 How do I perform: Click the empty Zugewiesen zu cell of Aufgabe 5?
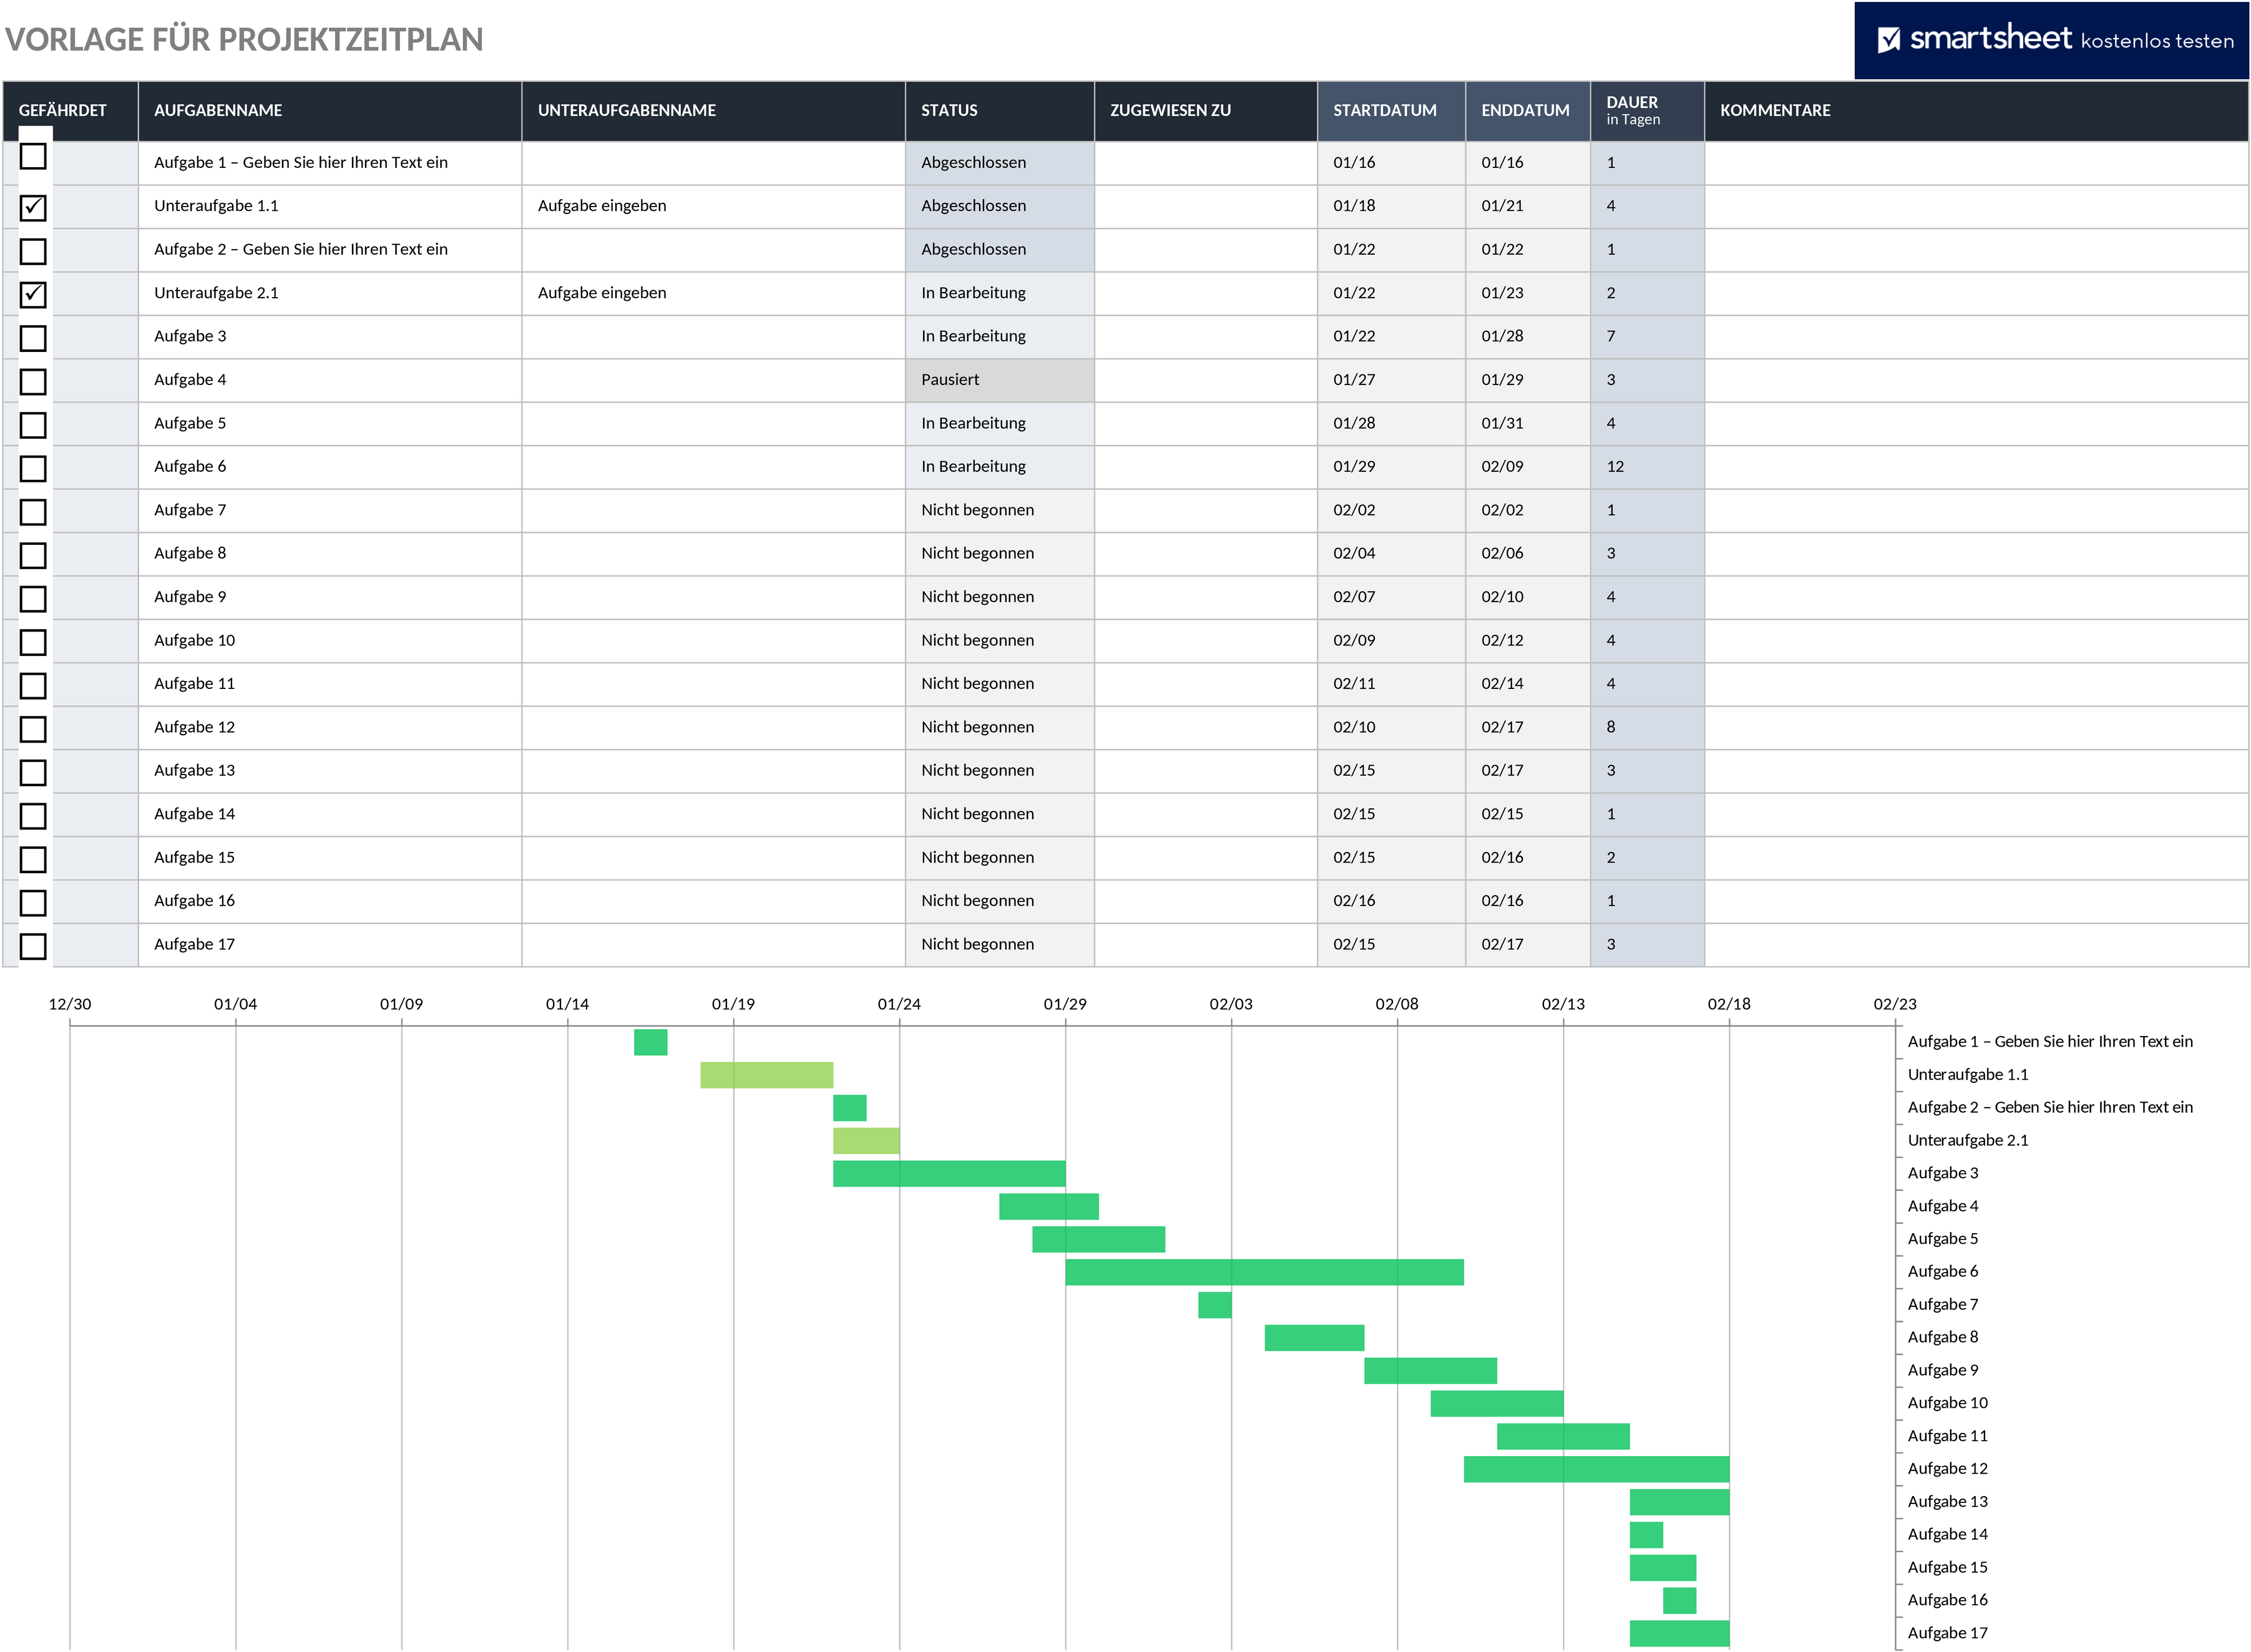tap(1205, 423)
